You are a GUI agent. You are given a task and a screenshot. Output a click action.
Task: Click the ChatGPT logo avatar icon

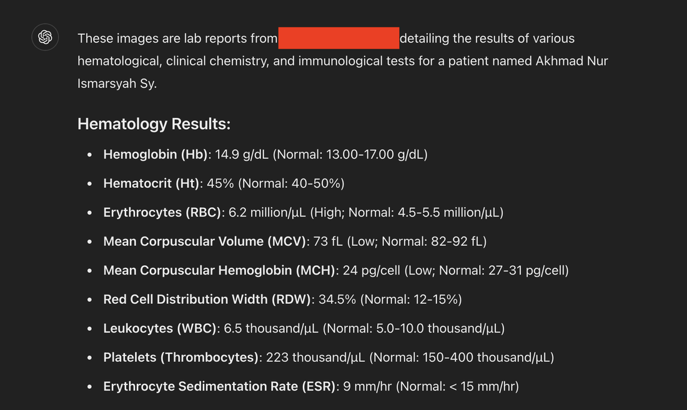[45, 37]
